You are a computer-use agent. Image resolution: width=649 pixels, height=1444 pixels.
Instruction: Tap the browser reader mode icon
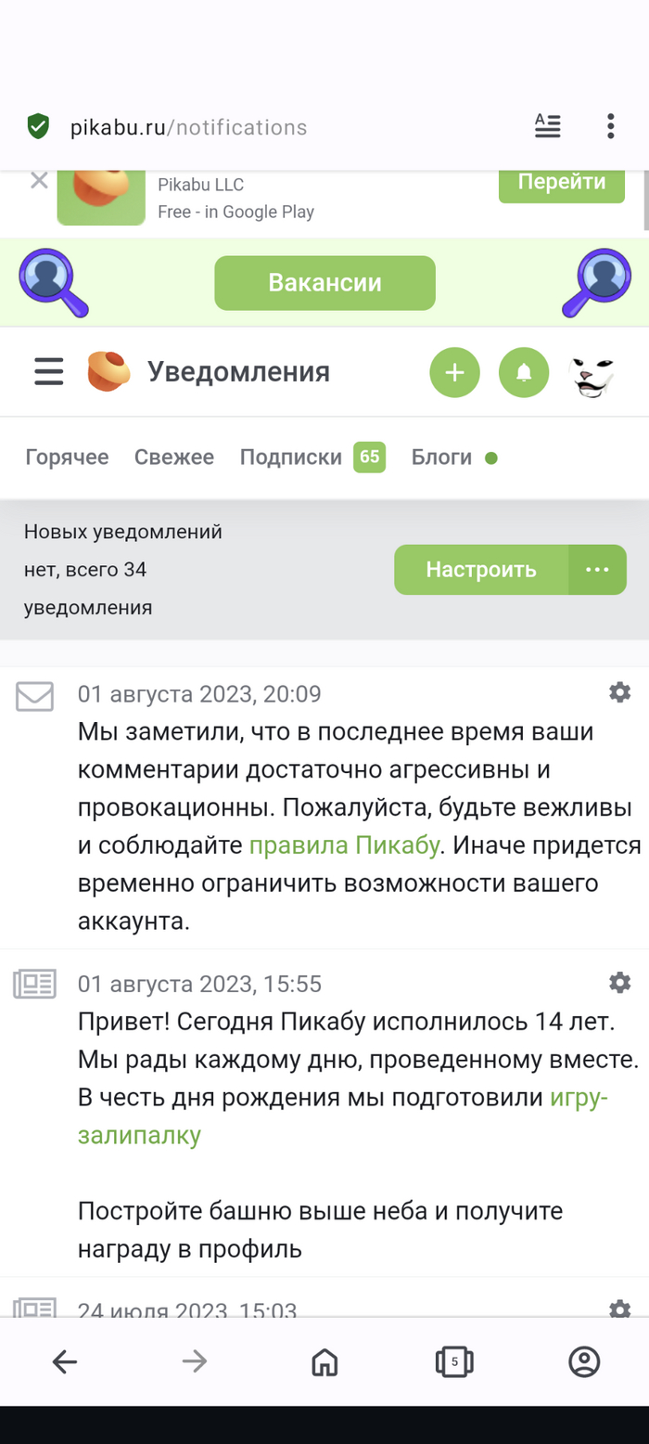(x=548, y=126)
